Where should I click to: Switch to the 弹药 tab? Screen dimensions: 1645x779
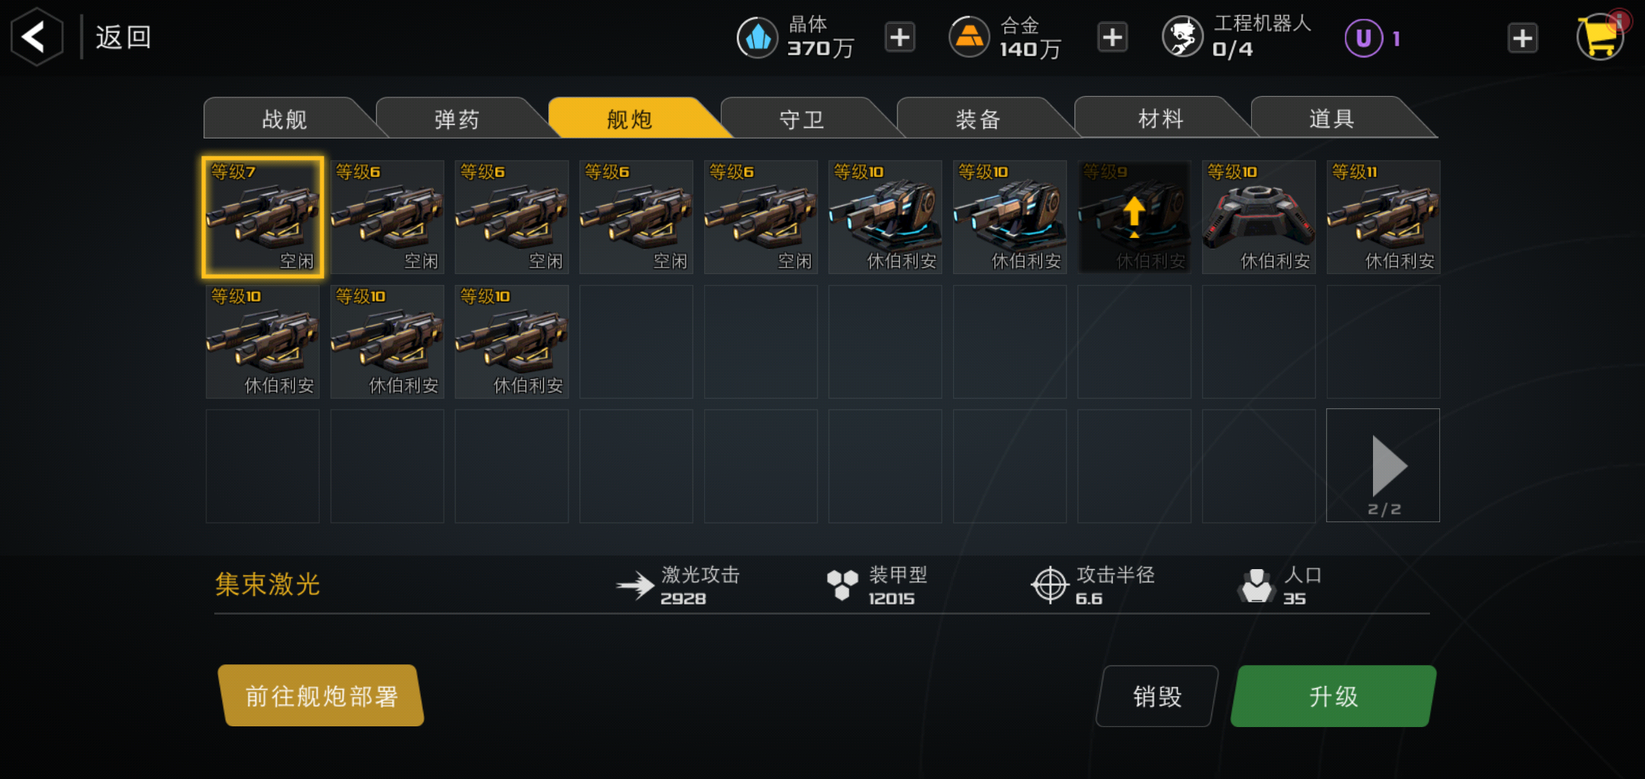point(457,118)
